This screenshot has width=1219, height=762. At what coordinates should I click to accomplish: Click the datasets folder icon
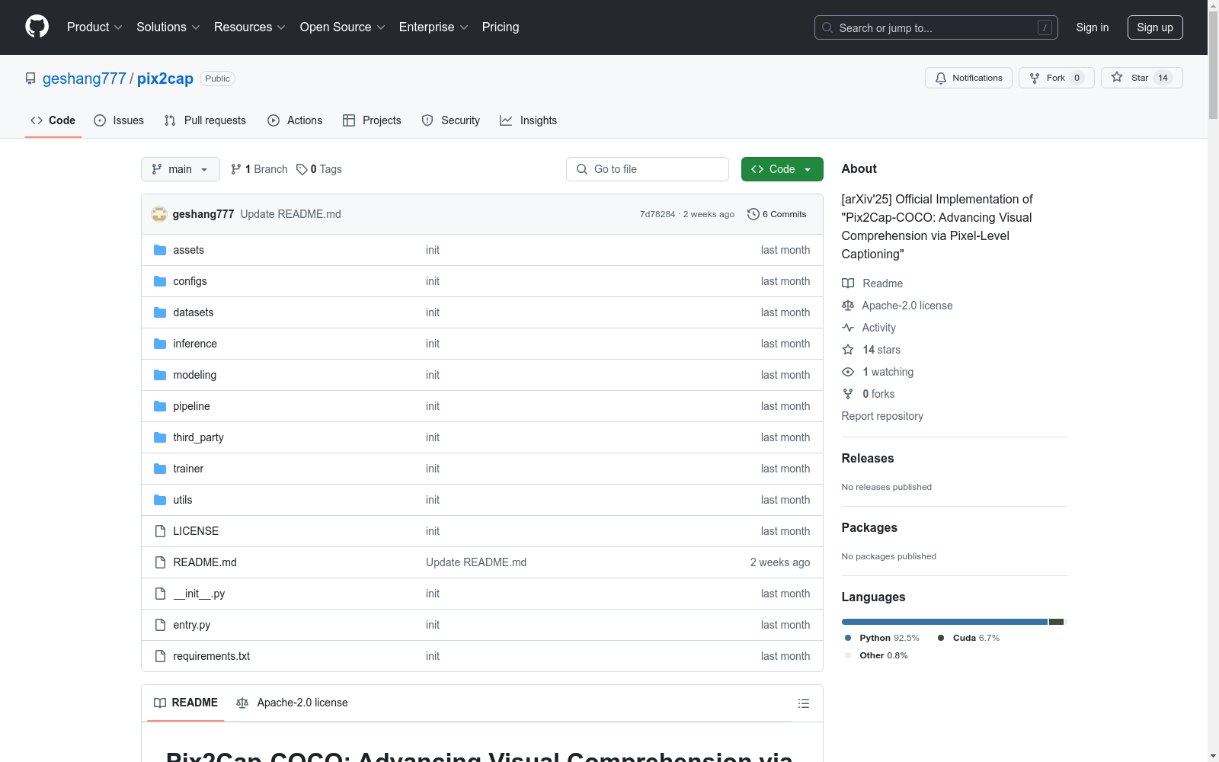coord(160,312)
